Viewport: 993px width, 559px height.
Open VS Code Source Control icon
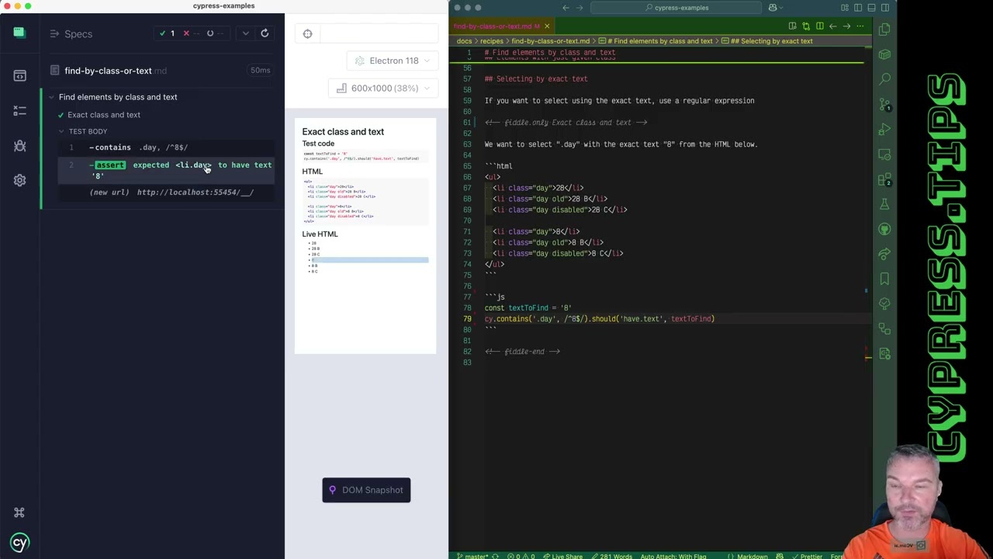tap(884, 103)
